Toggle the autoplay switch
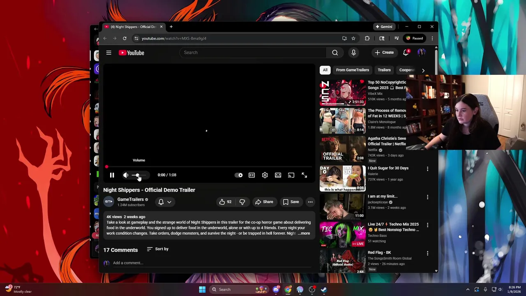The image size is (526, 296). point(239,175)
